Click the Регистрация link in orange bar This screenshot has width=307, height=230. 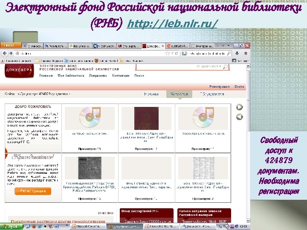pyautogui.click(x=219, y=86)
